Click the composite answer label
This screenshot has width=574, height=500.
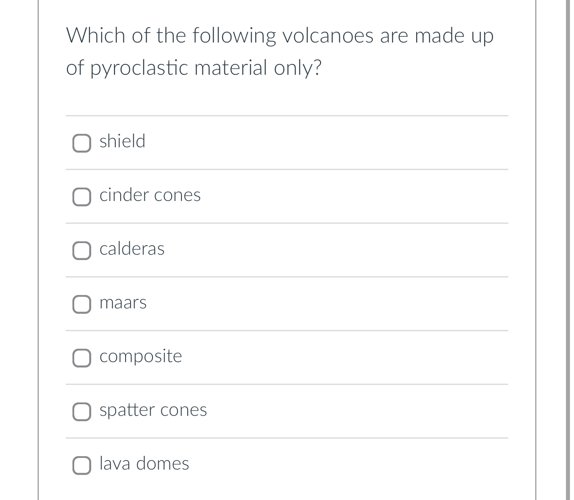(x=140, y=356)
